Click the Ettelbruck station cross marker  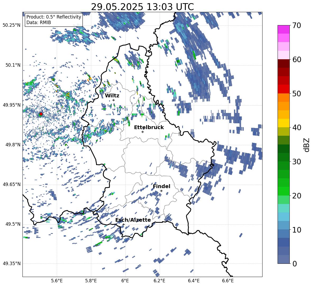pyautogui.click(x=142, y=132)
